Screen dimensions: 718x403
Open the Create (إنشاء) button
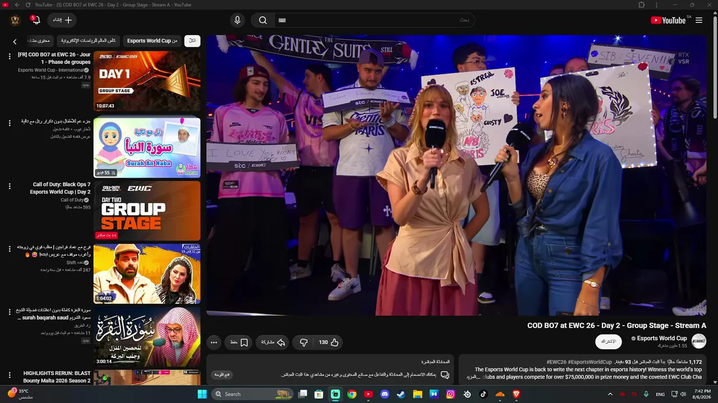(62, 20)
